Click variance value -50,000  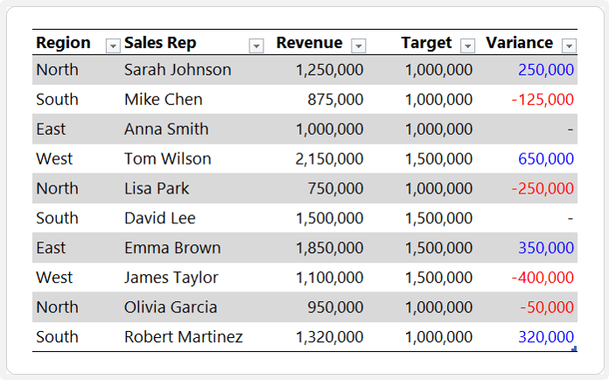[547, 307]
